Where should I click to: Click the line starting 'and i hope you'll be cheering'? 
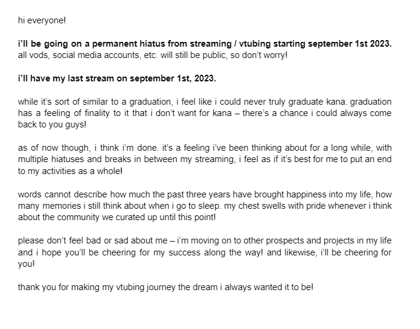point(205,252)
